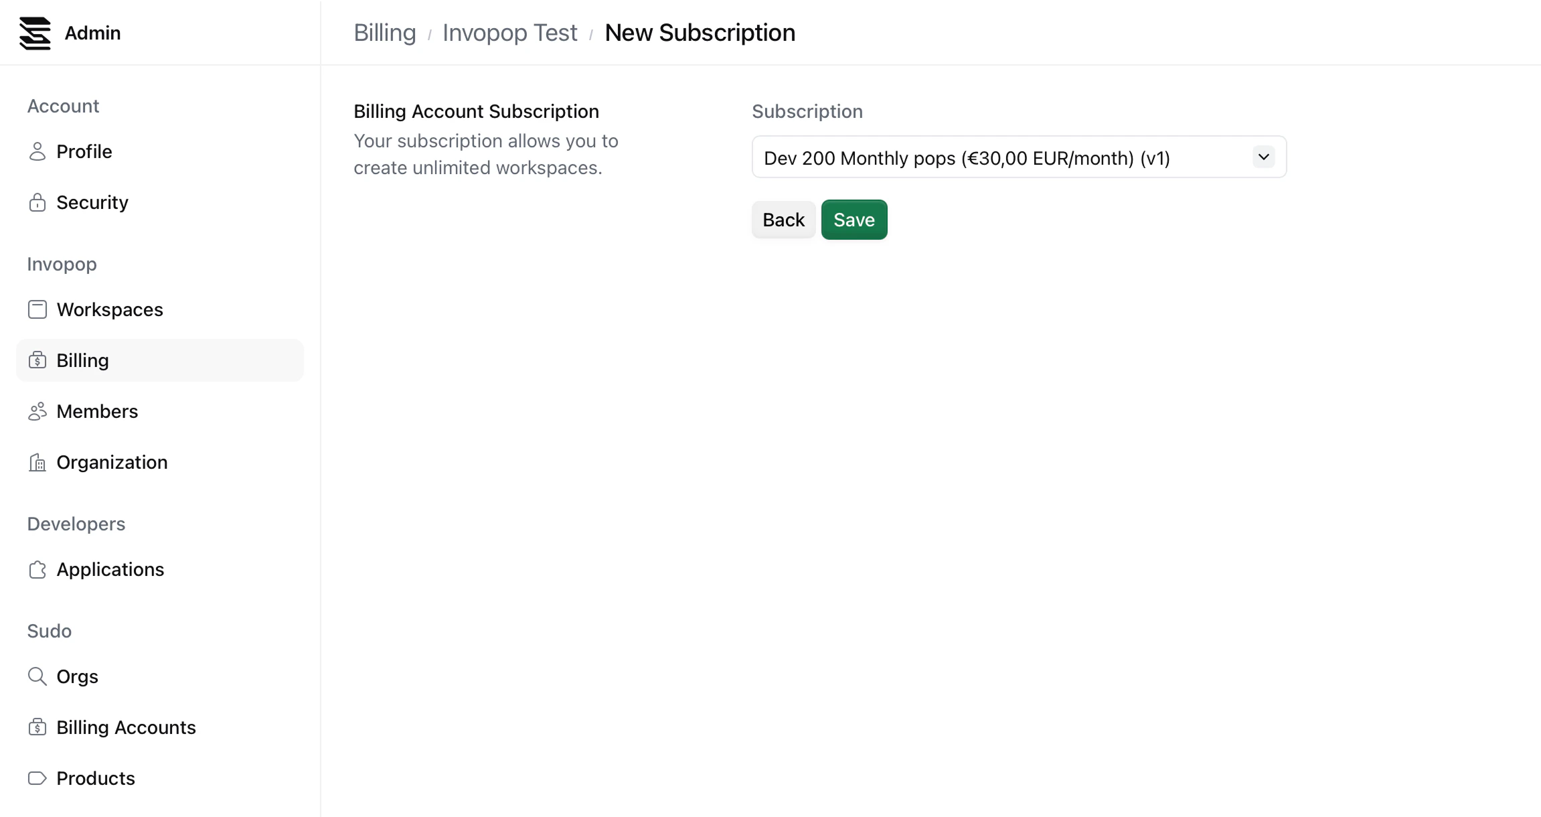Image resolution: width=1541 pixels, height=817 pixels.
Task: Click the Workspaces window icon
Action: [x=37, y=309]
